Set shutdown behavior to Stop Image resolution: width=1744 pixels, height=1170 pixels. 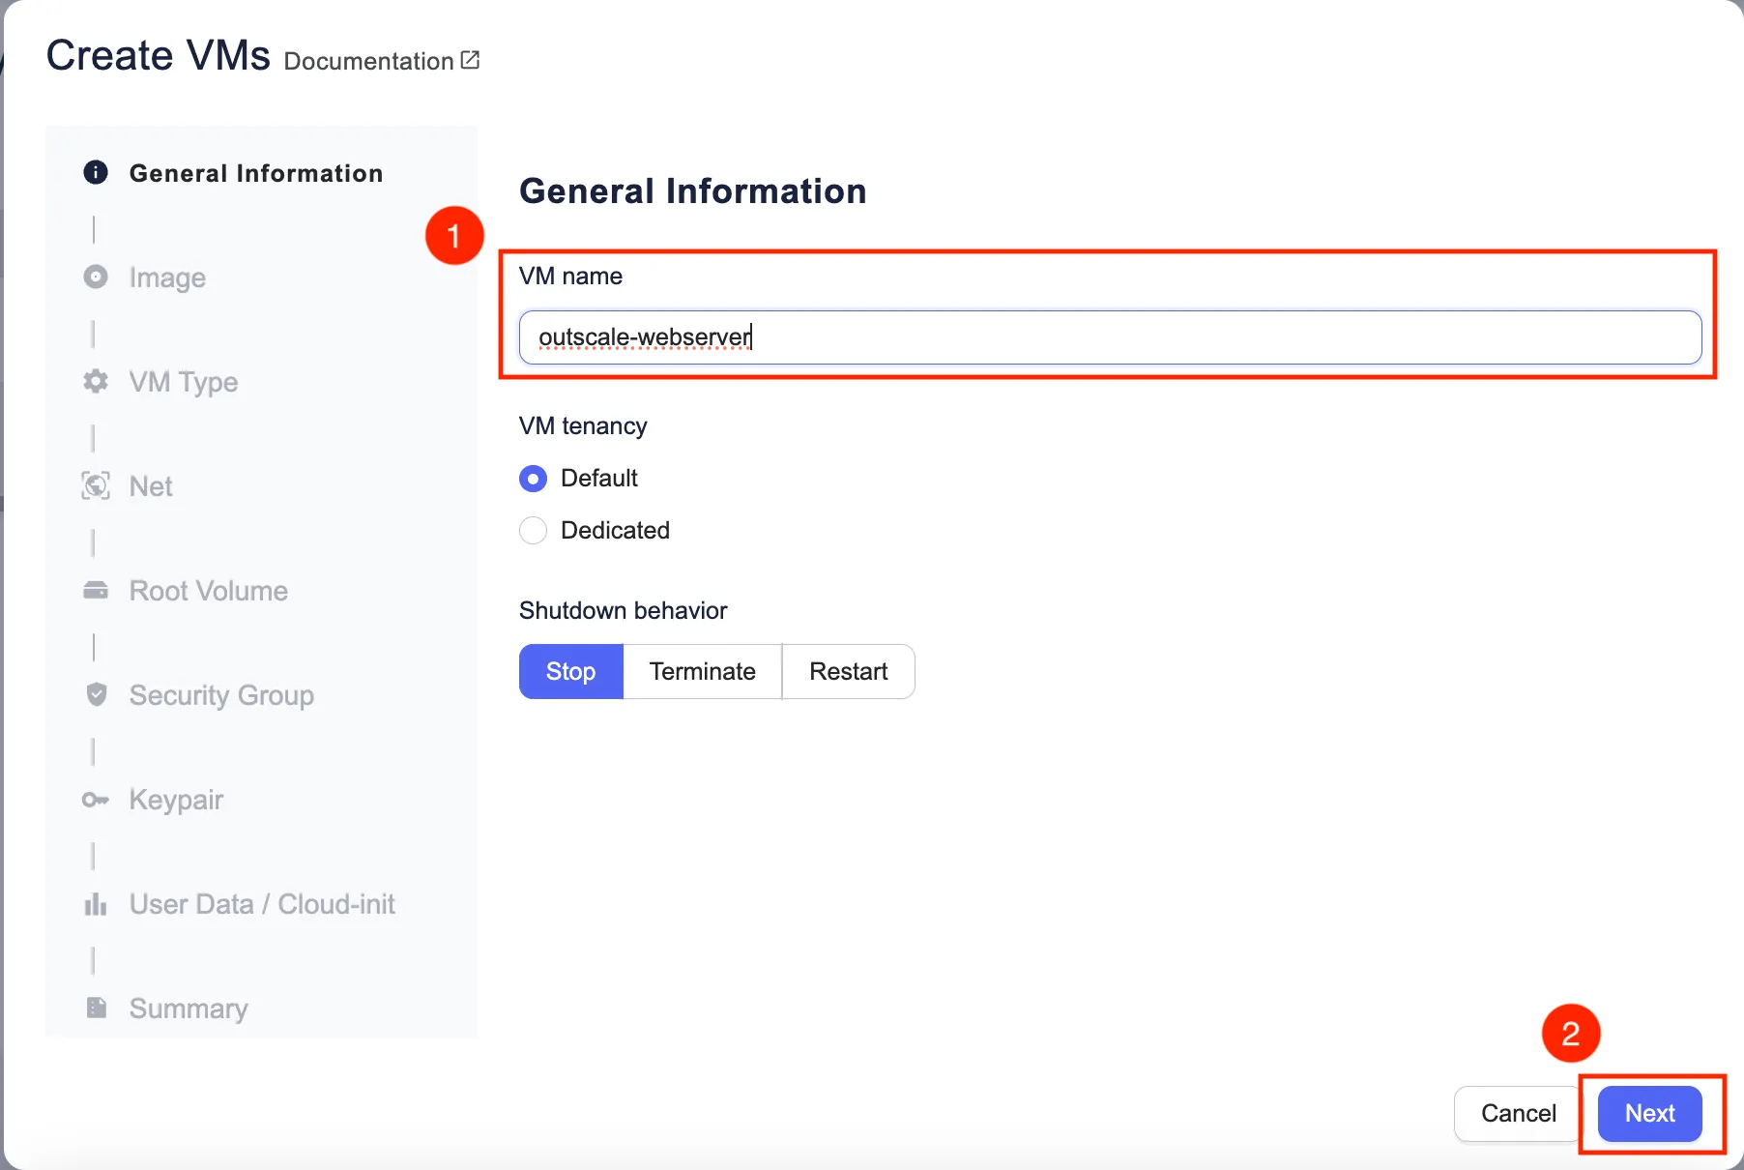570,671
